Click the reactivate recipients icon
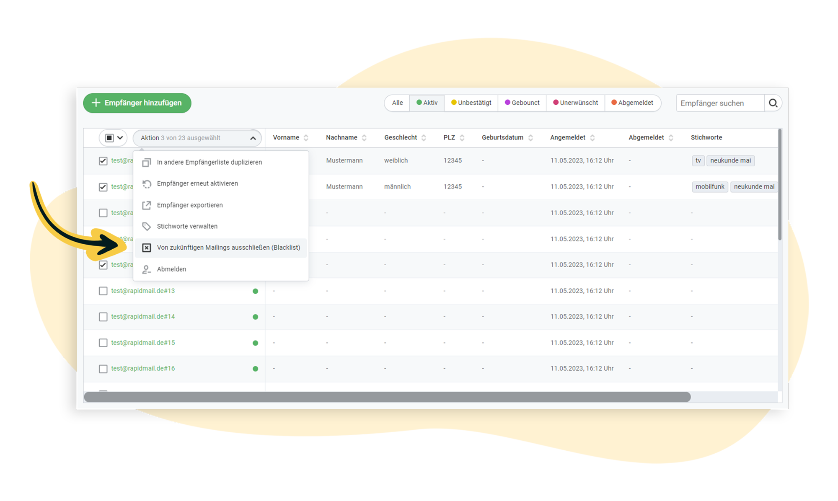Viewport: 838px width, 501px height. click(x=146, y=184)
